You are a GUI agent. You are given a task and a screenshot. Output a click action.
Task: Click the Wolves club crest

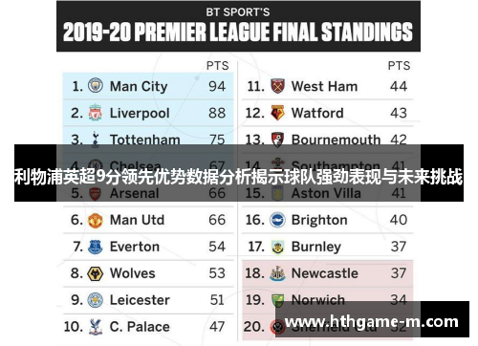95,273
